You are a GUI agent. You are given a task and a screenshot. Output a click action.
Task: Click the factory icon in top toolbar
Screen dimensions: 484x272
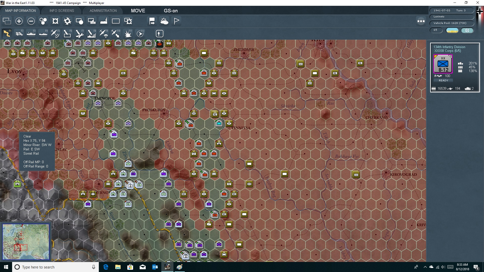pyautogui.click(x=104, y=21)
